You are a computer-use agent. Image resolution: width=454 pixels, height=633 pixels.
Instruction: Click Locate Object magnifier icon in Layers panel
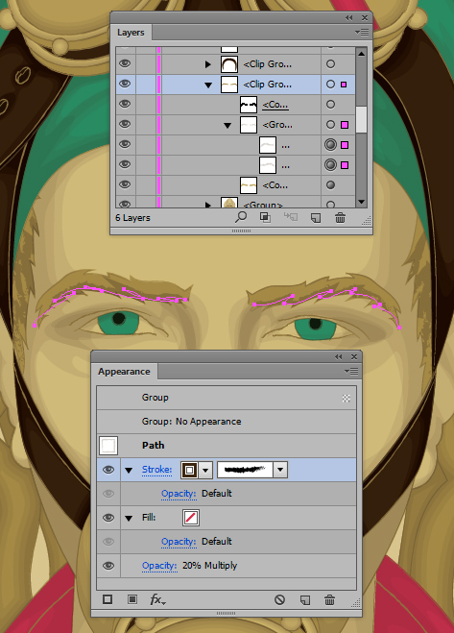241,217
